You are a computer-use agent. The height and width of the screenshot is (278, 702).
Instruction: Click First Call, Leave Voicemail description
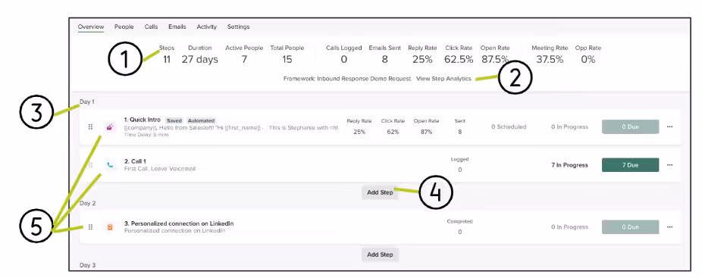coord(160,169)
